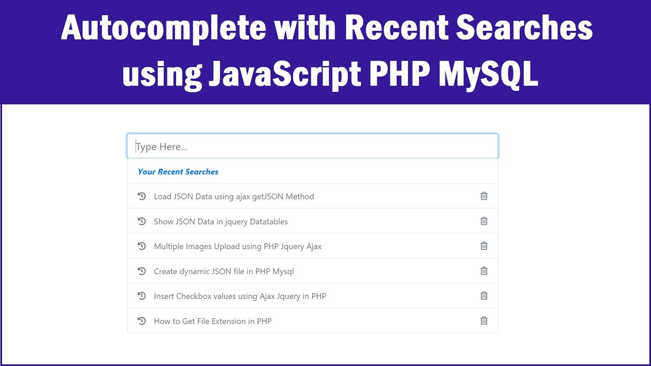Delete "Multiple Images Upload using PHP Jquery Ajax" entry
651x366 pixels.
tap(484, 246)
